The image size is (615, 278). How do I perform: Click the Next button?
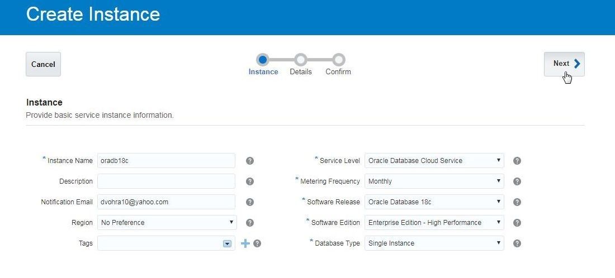[x=564, y=64]
